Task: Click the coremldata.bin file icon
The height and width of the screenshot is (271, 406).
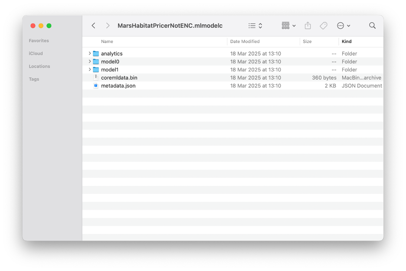Action: (x=96, y=78)
